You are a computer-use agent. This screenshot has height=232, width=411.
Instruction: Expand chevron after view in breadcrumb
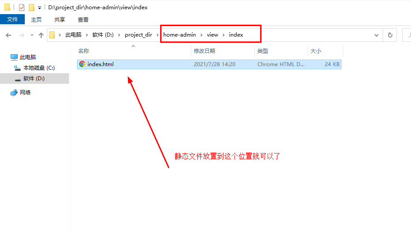coord(223,35)
